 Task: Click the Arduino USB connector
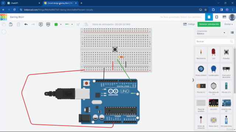67,94
